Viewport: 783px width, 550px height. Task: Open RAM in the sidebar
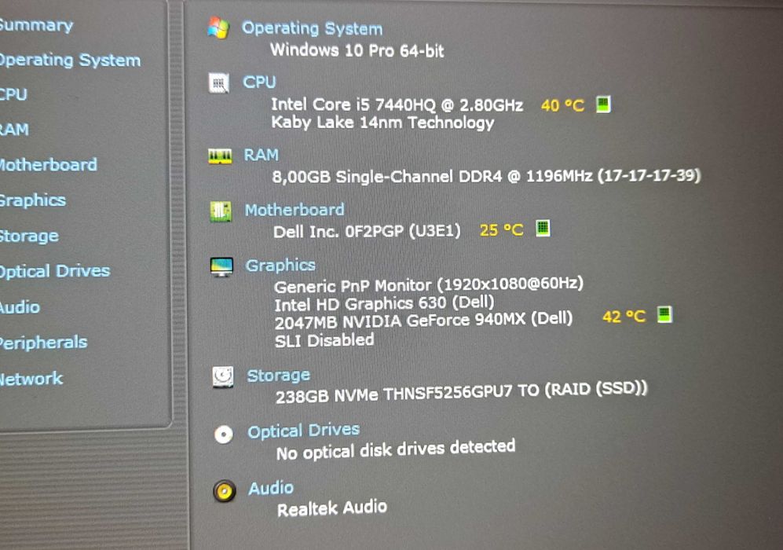(x=14, y=130)
